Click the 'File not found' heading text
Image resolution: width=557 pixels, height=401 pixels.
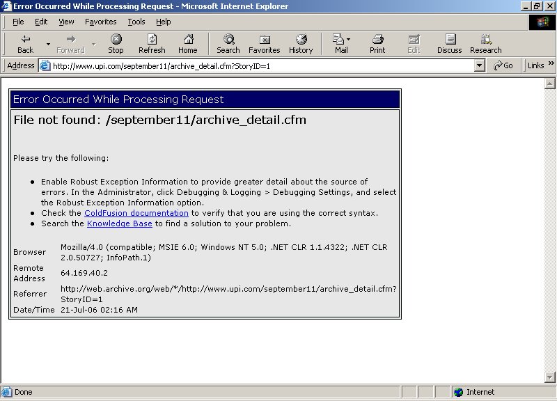tap(160, 120)
